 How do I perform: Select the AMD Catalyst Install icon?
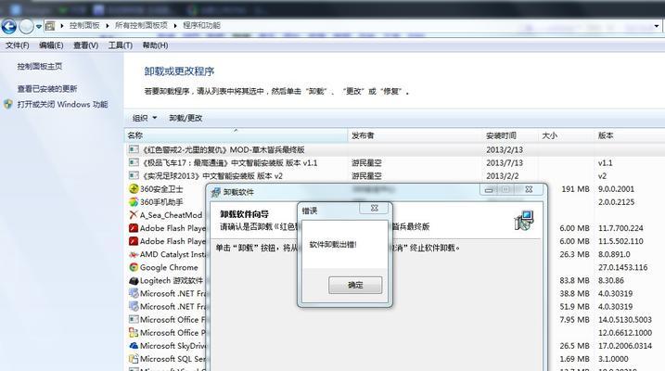click(x=134, y=254)
